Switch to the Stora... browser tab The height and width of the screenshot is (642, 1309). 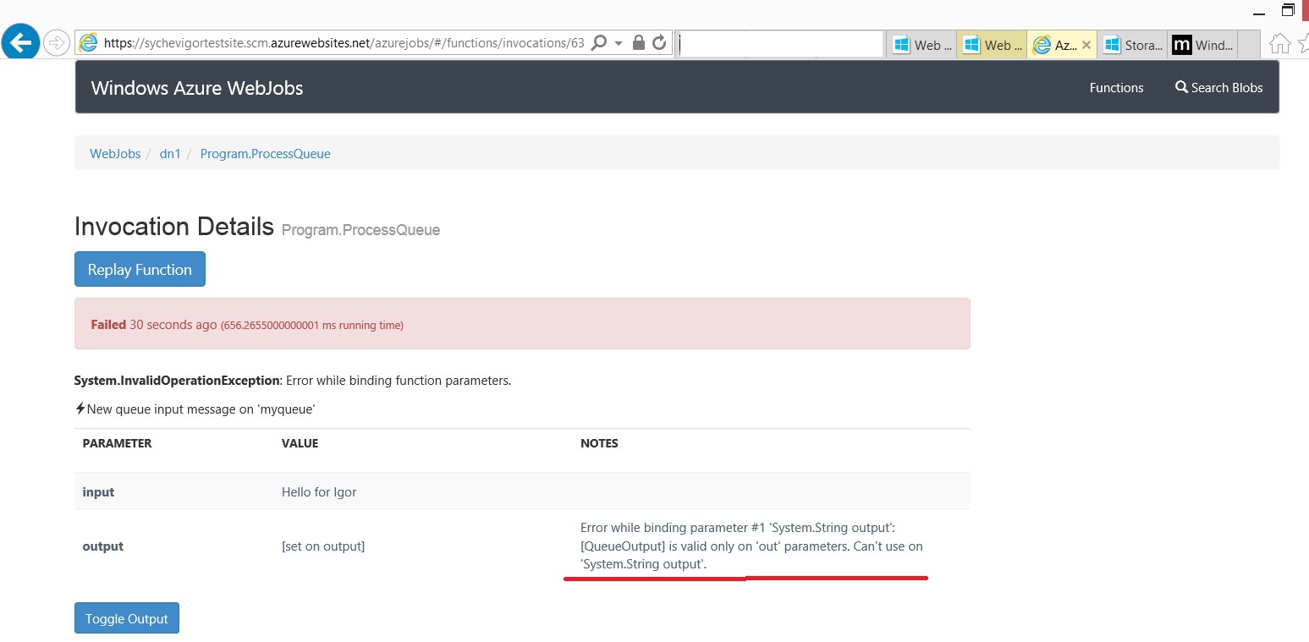click(x=1132, y=44)
